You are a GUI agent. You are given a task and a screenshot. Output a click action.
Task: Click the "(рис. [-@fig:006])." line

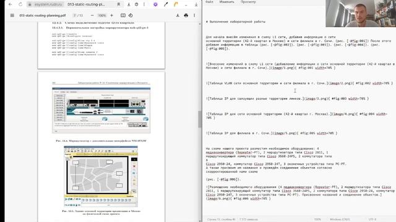223,179
